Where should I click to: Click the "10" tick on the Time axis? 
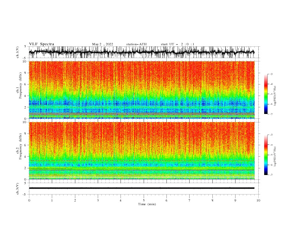258,200
